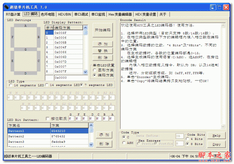The width and height of the screenshot is (234, 164).
Task: Select row 7 with code 0x0007
Action: [x=64, y=66]
